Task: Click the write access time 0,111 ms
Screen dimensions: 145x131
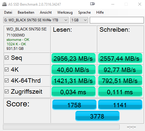Action: coord(120,92)
